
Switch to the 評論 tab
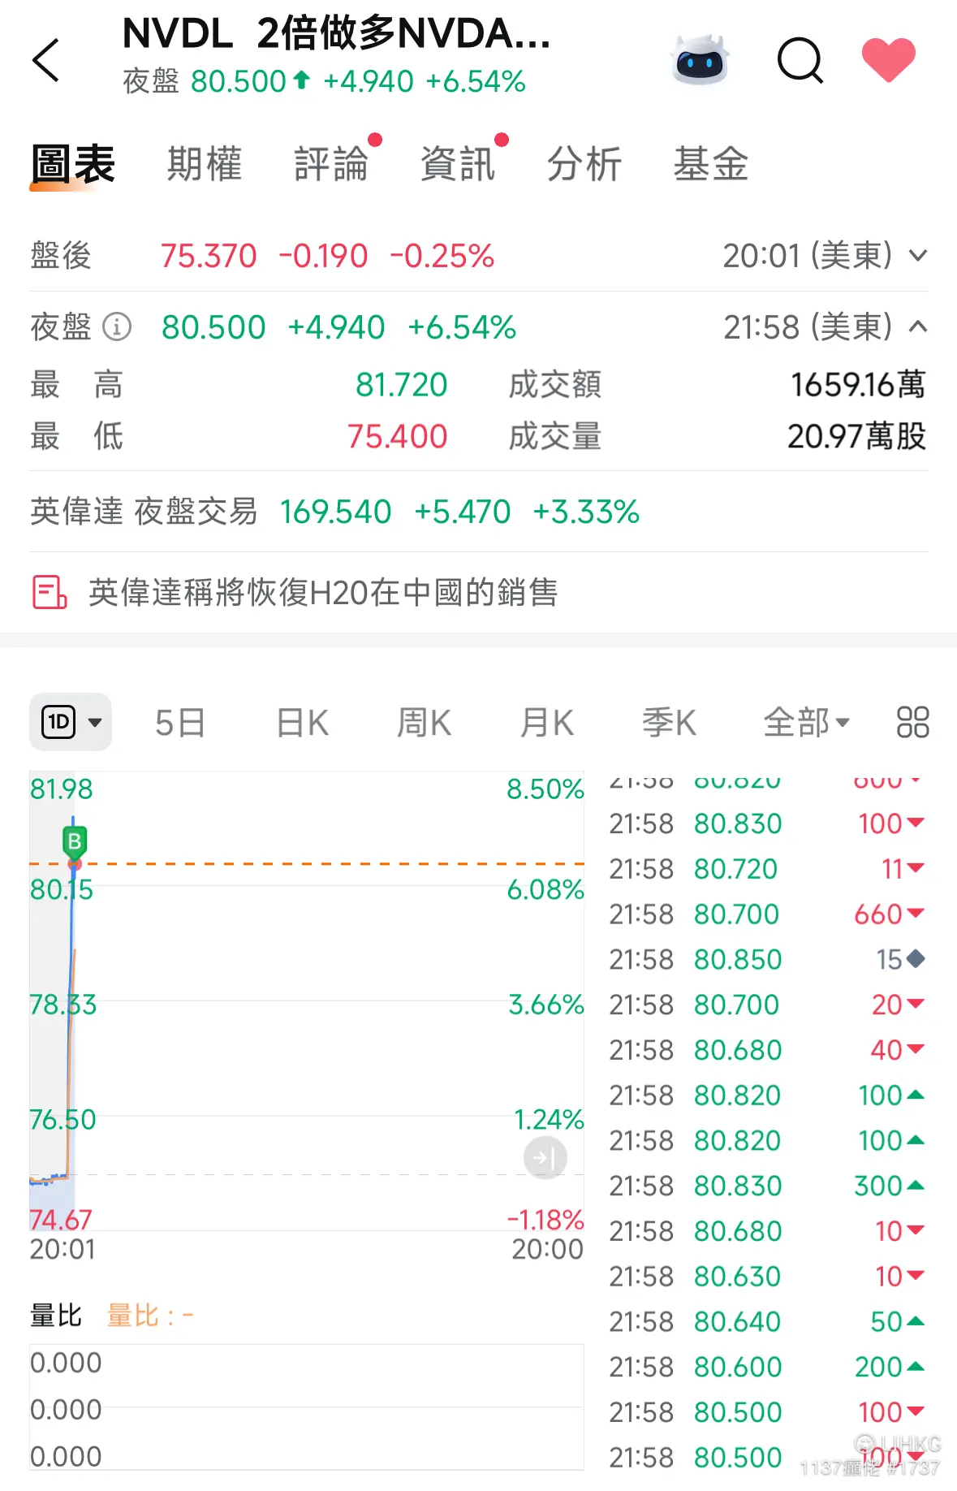(x=331, y=164)
